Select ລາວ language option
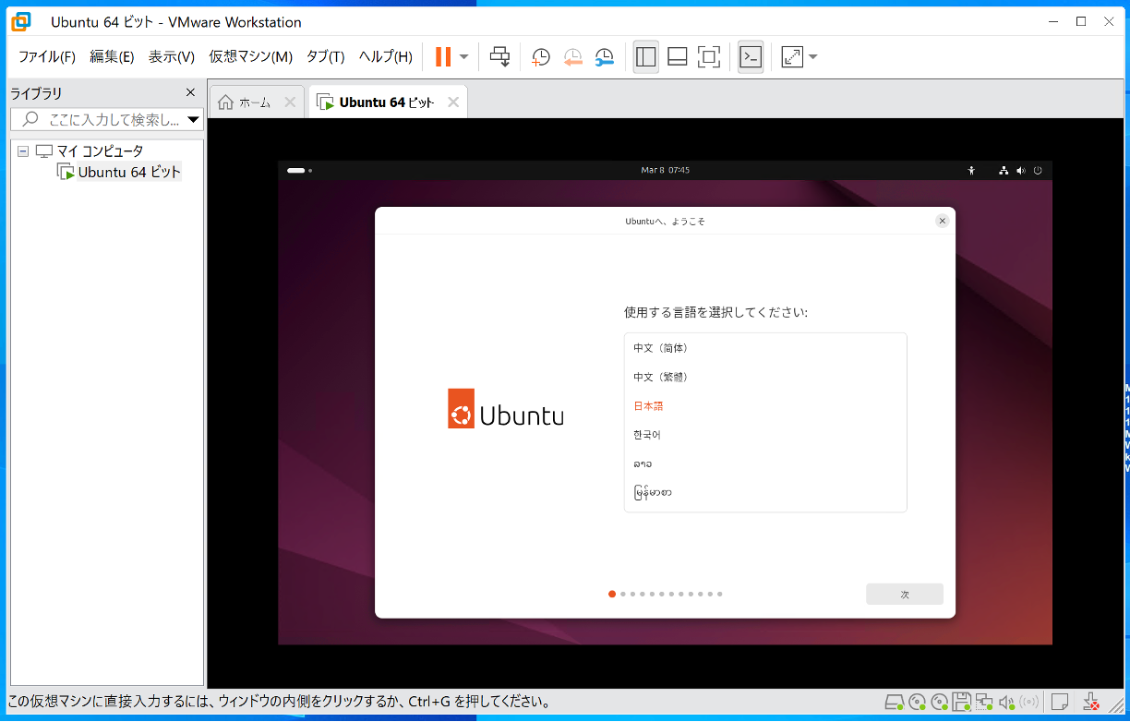This screenshot has height=722, width=1130. [x=765, y=463]
